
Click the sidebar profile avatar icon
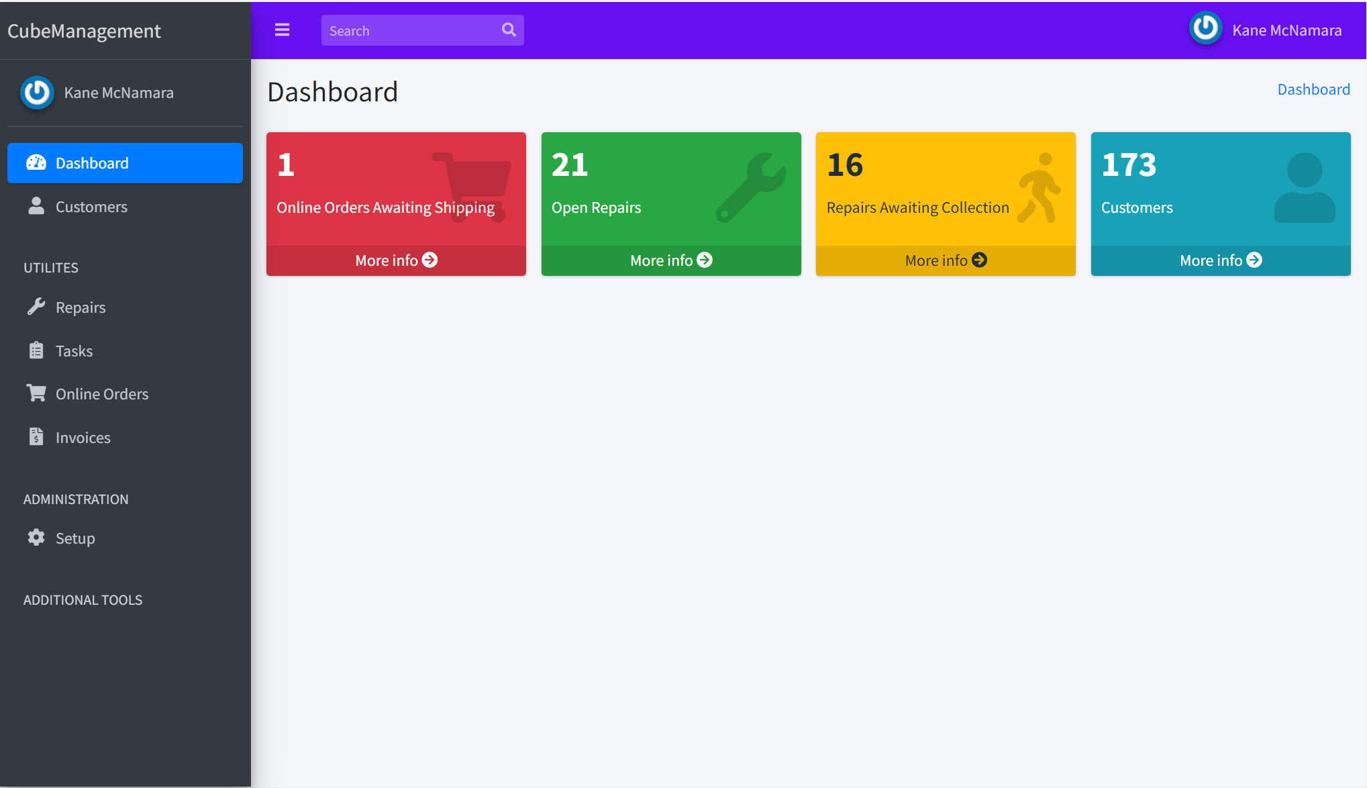click(x=37, y=93)
